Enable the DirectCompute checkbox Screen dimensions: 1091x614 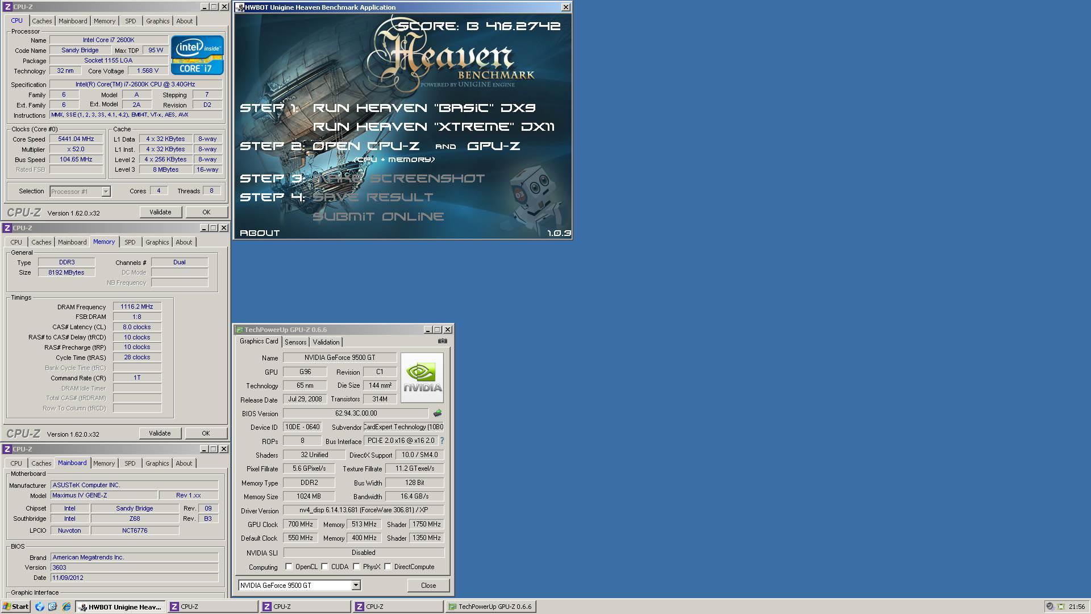[x=388, y=567]
